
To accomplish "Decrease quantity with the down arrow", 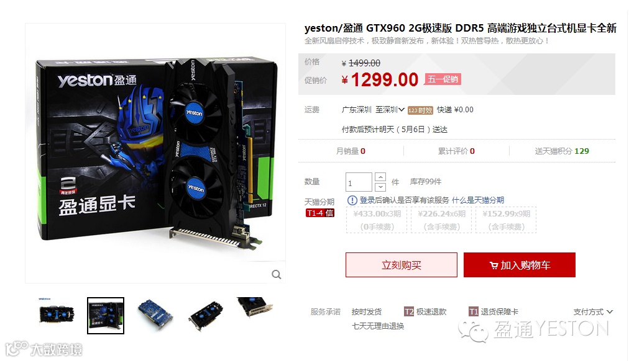I will (x=380, y=187).
